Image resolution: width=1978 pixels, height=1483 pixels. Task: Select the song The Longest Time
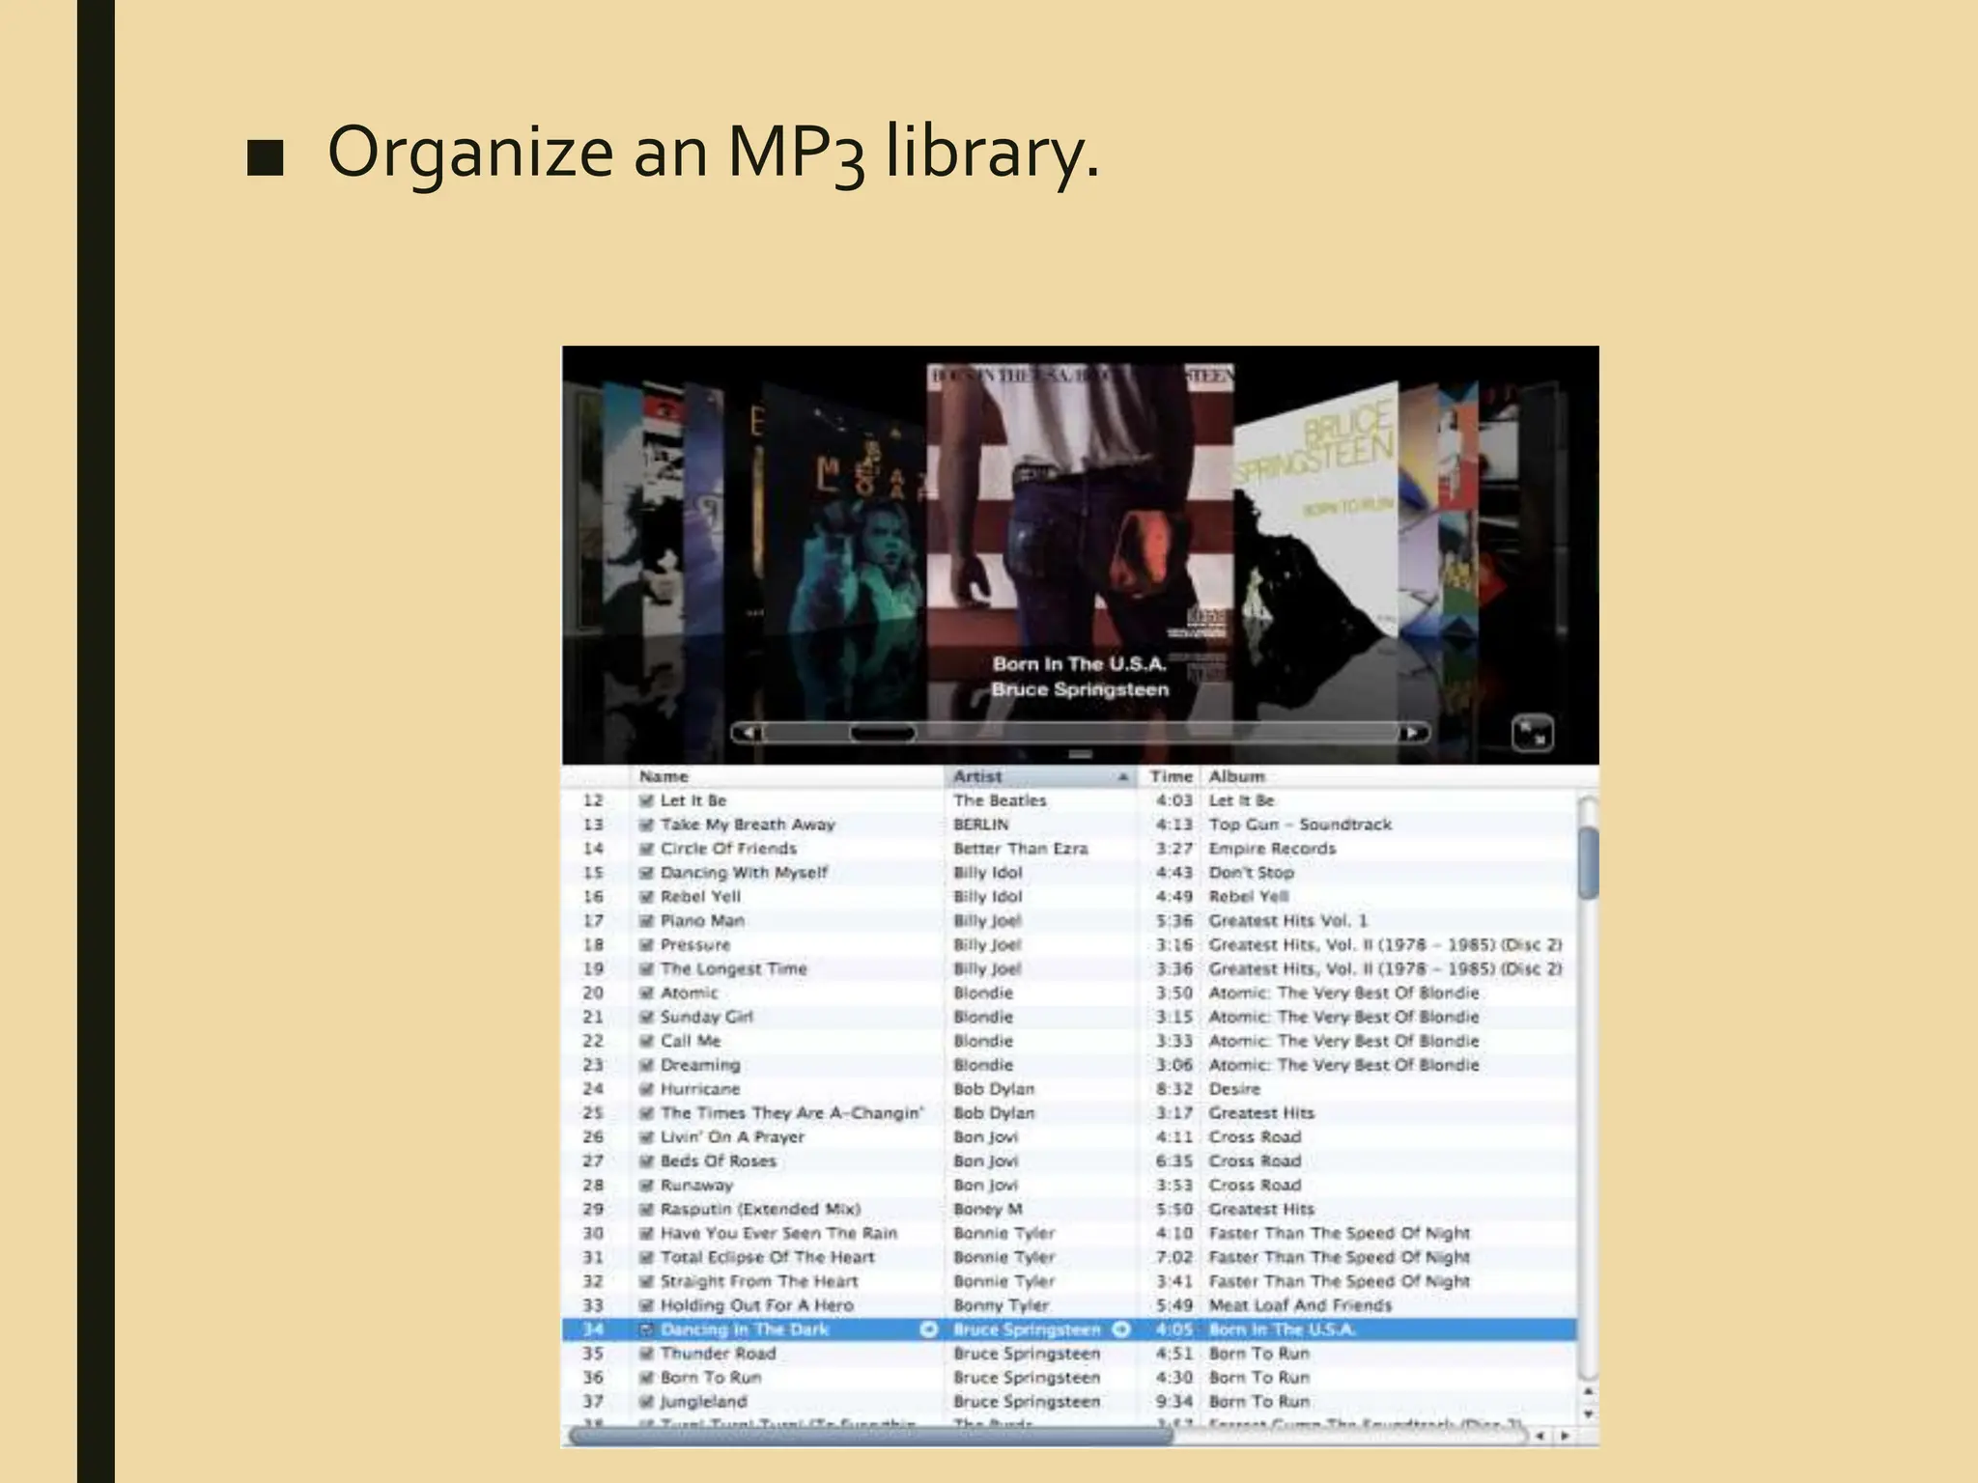[733, 969]
